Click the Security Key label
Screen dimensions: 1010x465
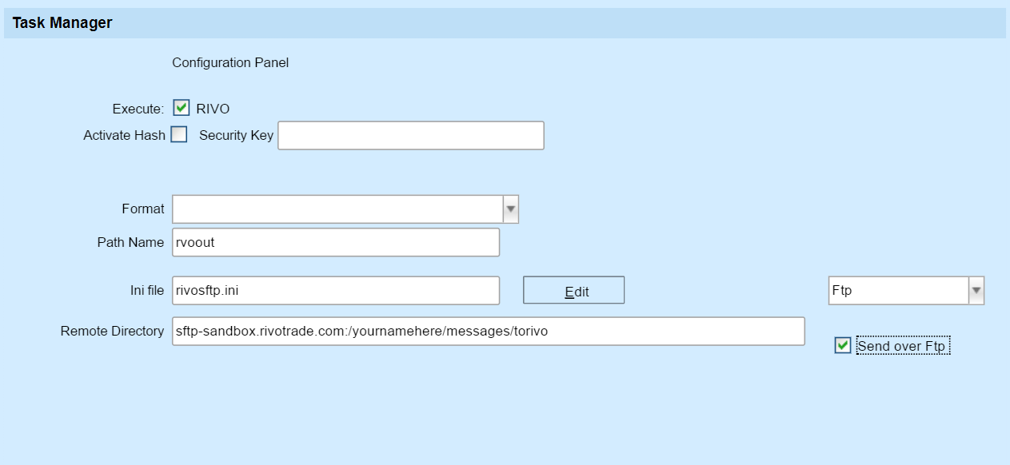coord(236,136)
